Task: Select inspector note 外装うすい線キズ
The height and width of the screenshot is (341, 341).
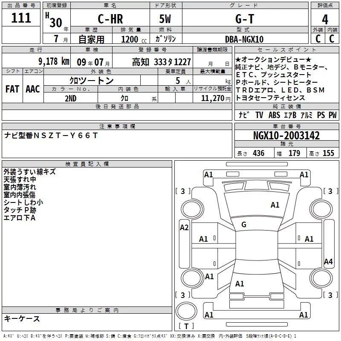Action: click(29, 172)
